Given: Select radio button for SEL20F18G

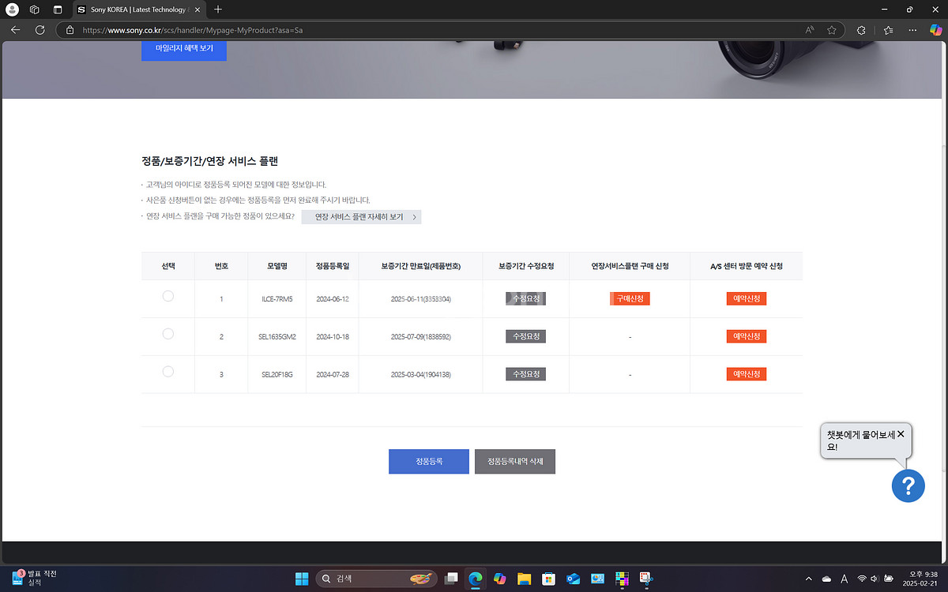Looking at the screenshot, I should click(167, 371).
